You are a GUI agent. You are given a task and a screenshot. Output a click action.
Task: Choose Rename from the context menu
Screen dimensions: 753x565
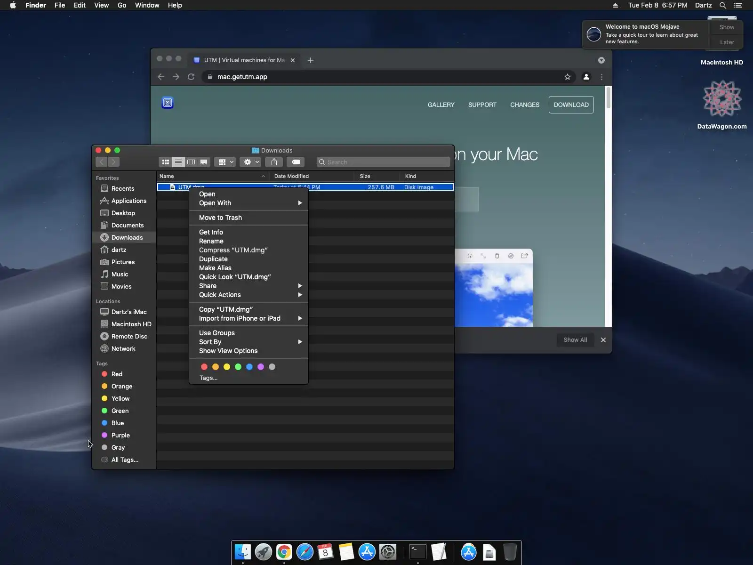click(248, 241)
